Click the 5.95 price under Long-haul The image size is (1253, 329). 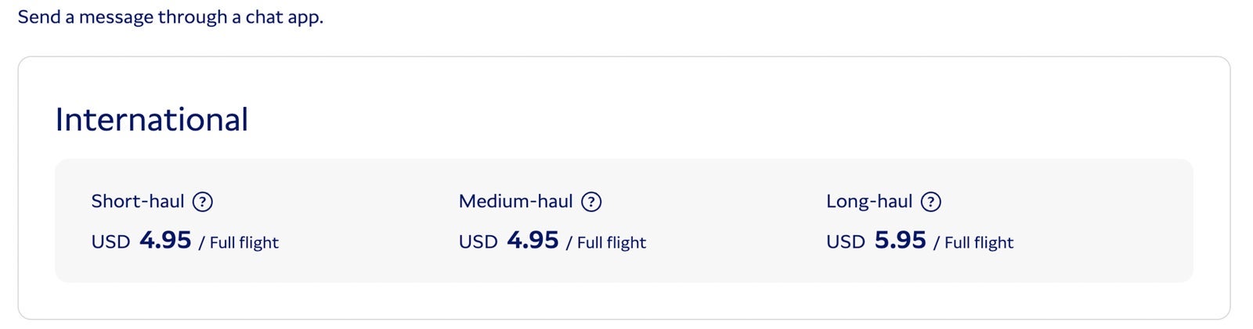pos(900,240)
